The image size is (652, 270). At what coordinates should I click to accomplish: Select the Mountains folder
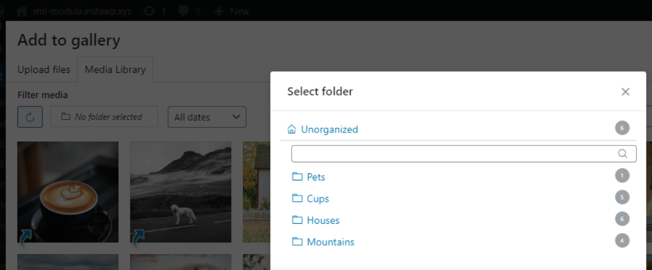pos(330,242)
